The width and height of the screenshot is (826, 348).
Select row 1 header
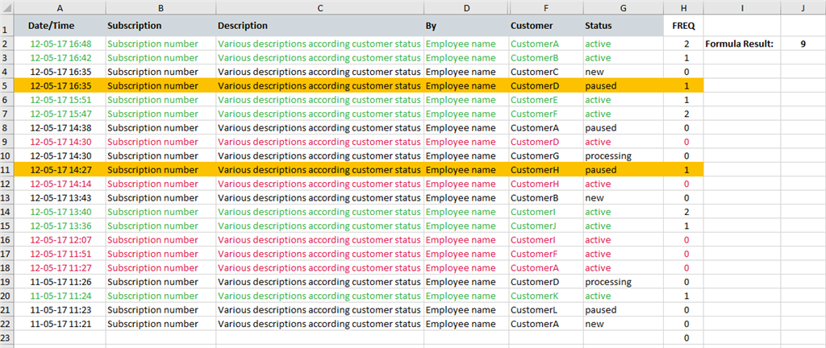6,26
